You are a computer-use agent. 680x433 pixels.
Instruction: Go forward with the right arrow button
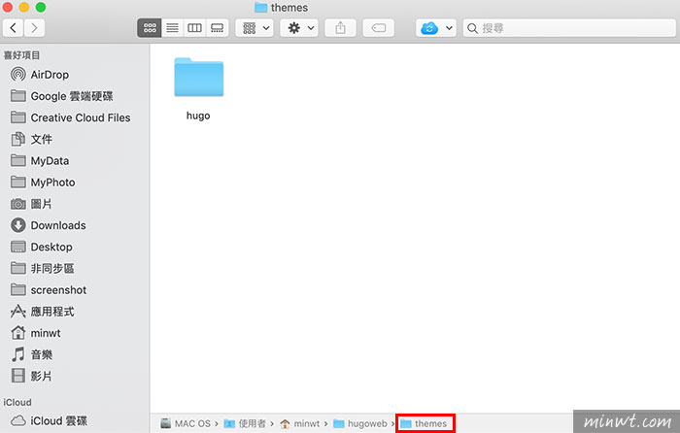tap(34, 28)
